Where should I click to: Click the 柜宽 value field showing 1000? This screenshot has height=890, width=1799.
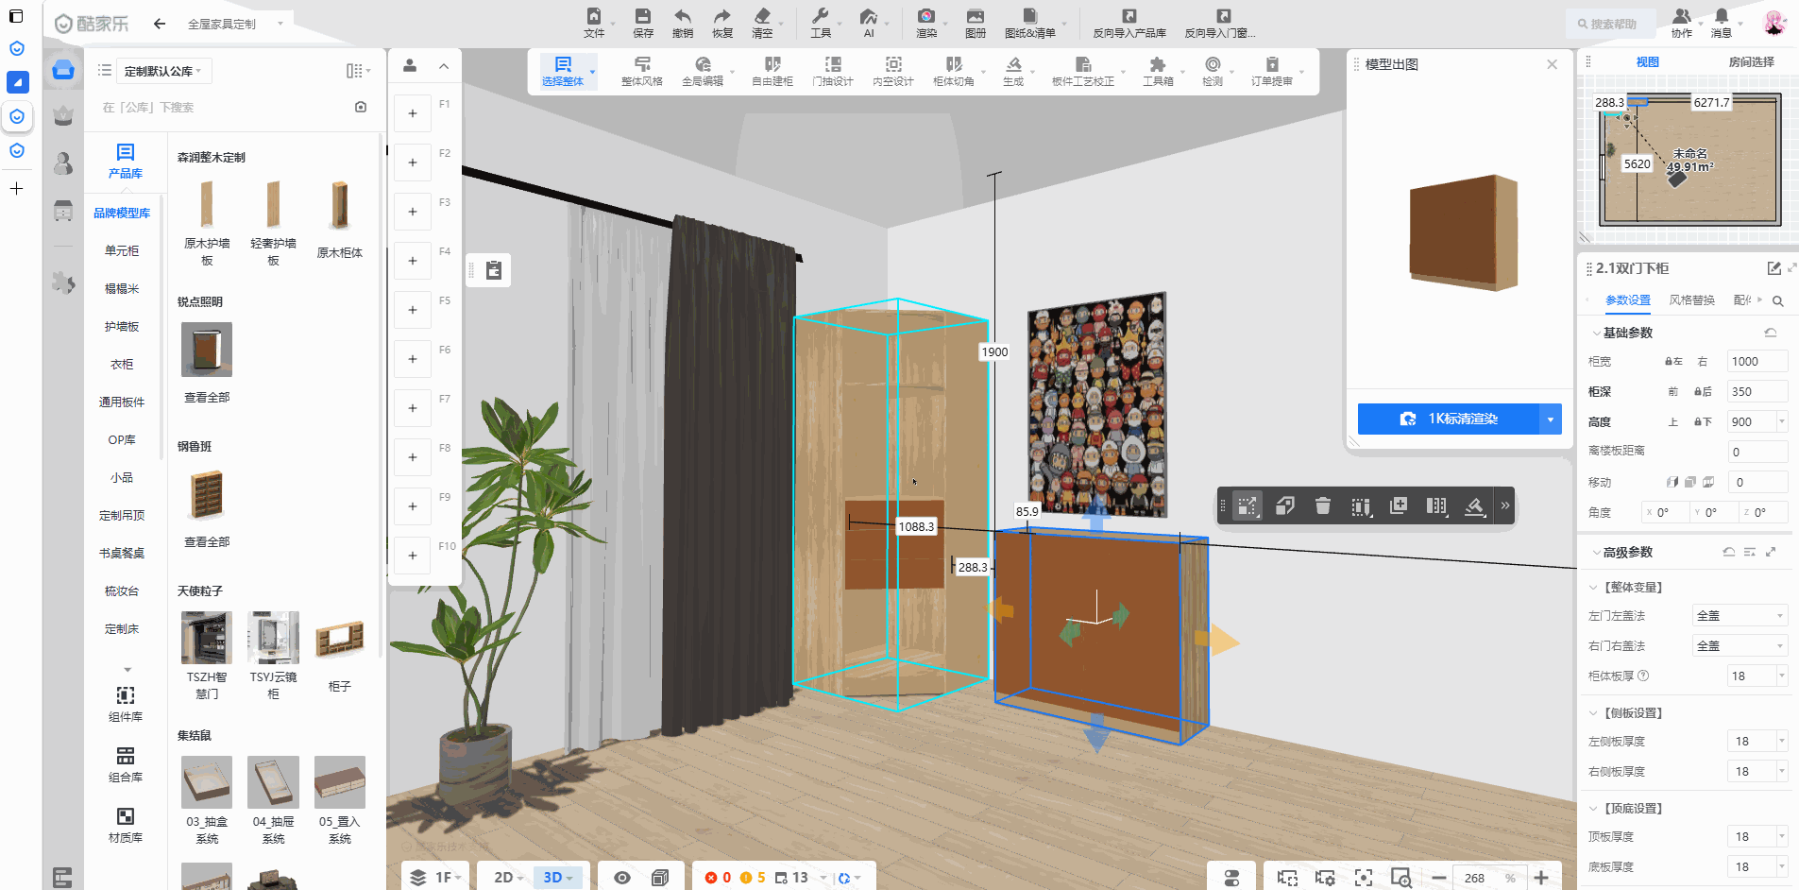(1756, 361)
